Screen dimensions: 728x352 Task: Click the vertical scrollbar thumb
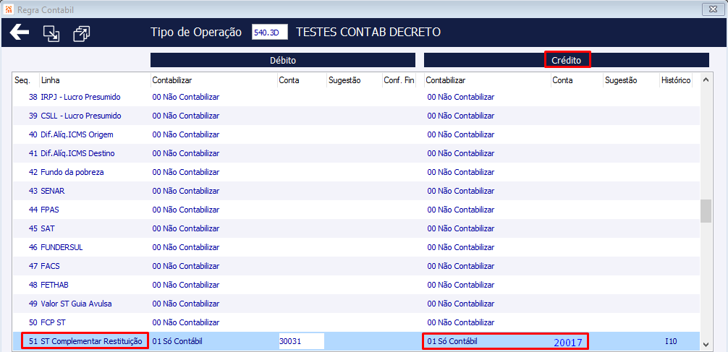tap(706, 211)
